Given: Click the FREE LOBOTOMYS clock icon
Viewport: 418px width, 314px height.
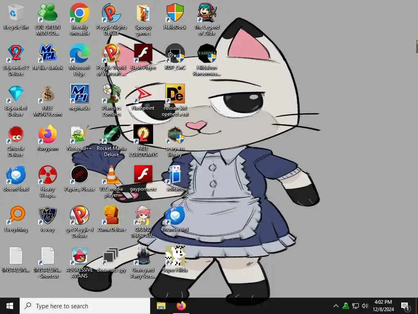Looking at the screenshot, I should click(143, 134).
